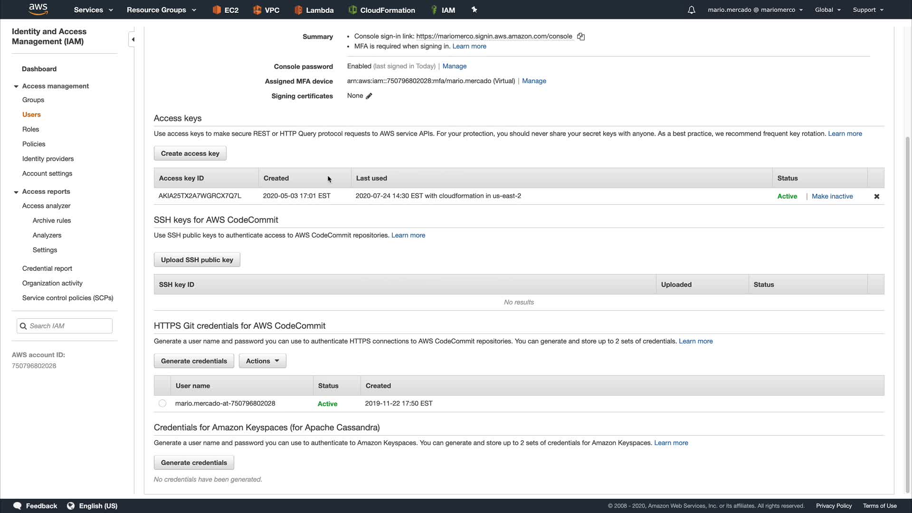This screenshot has width=912, height=513.
Task: Open the notifications bell
Action: (691, 10)
